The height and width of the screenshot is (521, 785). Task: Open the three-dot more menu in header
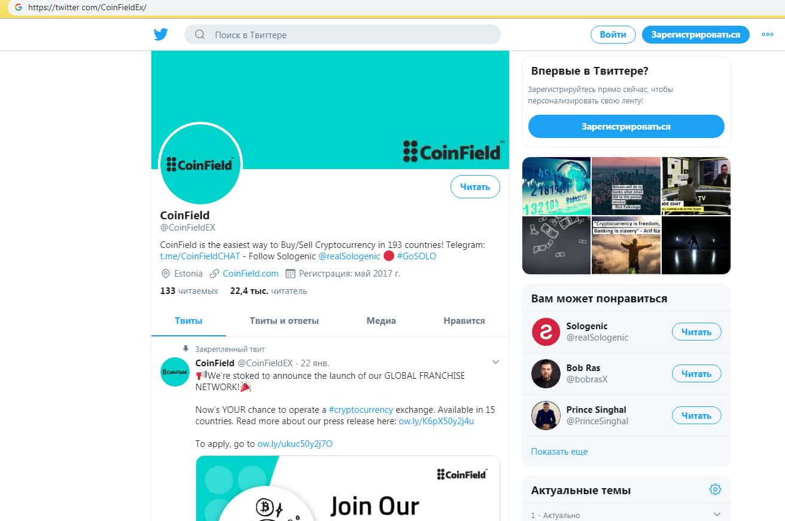(x=768, y=35)
